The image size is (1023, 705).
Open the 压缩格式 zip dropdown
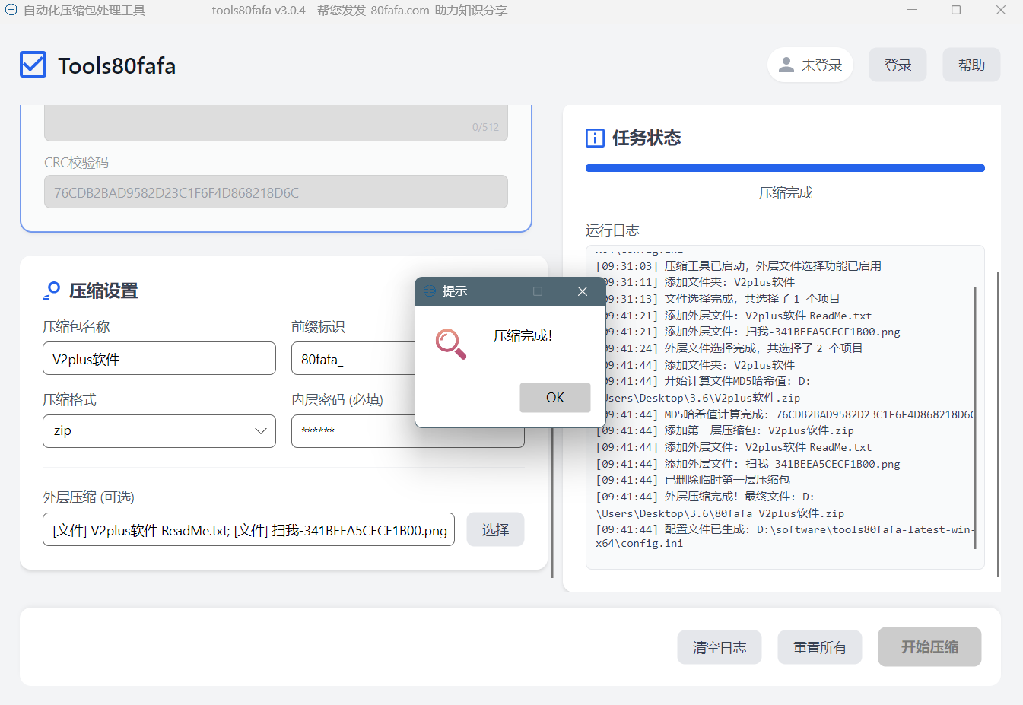[159, 431]
